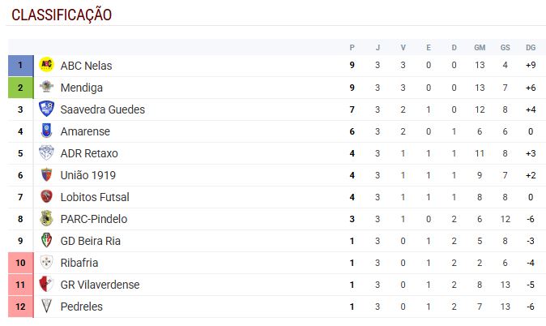Image resolution: width=546 pixels, height=326 pixels.
Task: Click the PARC-Pindelo club crest
Action: click(x=46, y=219)
